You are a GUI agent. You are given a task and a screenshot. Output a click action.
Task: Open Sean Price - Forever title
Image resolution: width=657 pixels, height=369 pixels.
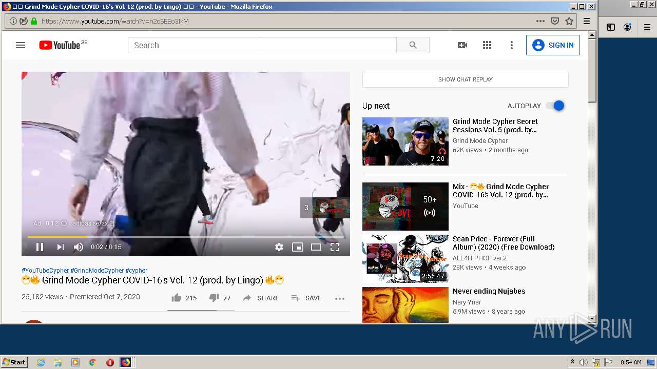(x=504, y=243)
